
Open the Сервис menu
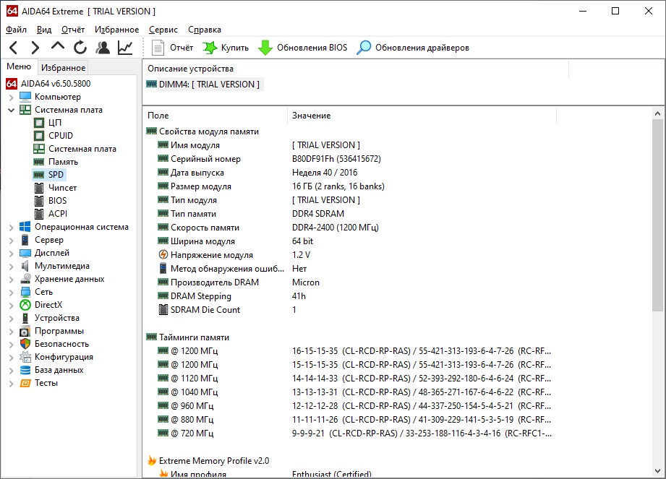[163, 30]
